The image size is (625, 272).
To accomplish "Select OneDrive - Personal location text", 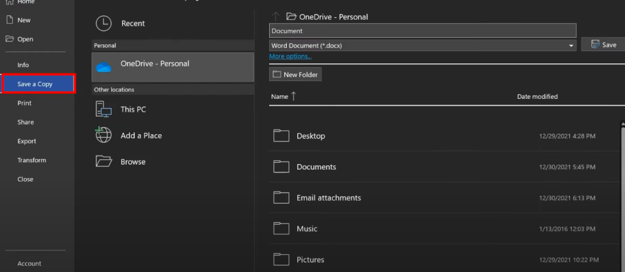I will pos(154,63).
